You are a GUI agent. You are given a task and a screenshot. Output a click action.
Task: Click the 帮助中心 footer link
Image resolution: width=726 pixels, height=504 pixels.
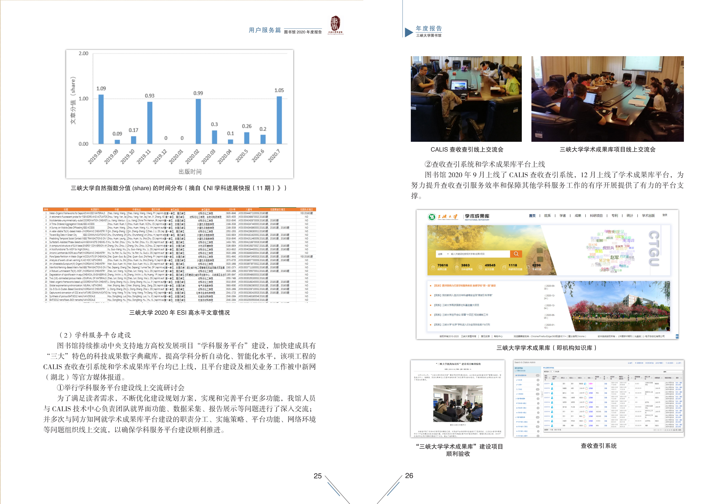(498, 337)
